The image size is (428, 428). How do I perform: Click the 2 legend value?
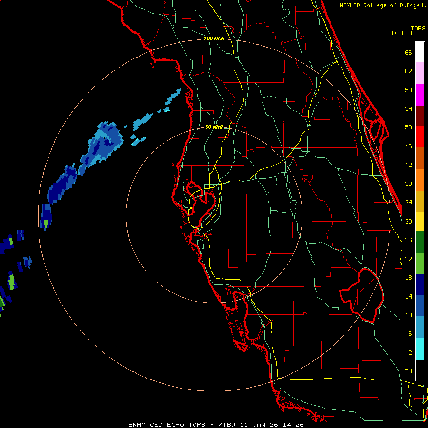410,353
